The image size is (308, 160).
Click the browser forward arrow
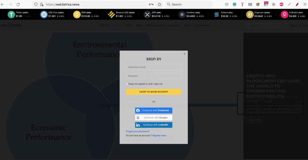[x=10, y=4]
